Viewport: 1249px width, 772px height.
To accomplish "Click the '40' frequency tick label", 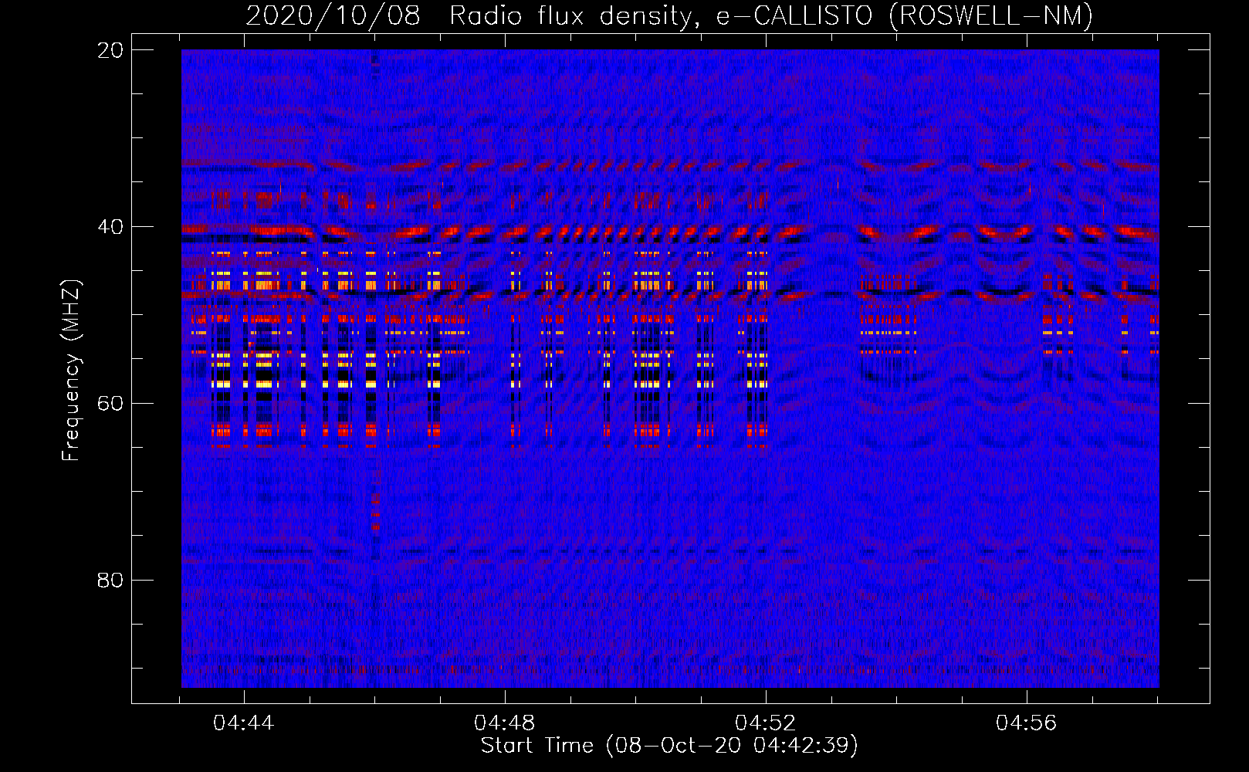I will tap(110, 227).
